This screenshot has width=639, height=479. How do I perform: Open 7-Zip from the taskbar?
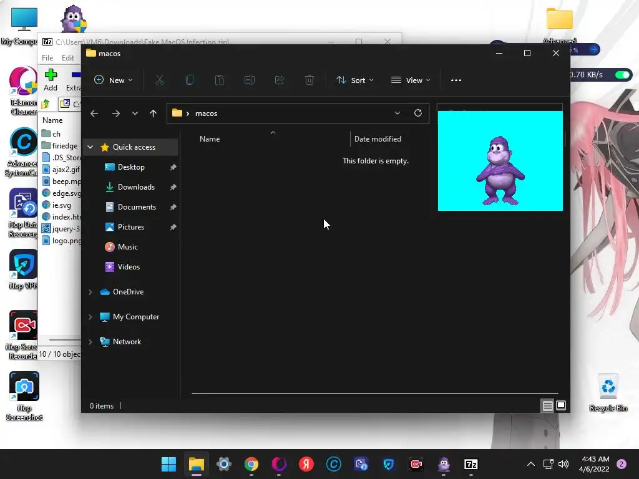pyautogui.click(x=471, y=464)
